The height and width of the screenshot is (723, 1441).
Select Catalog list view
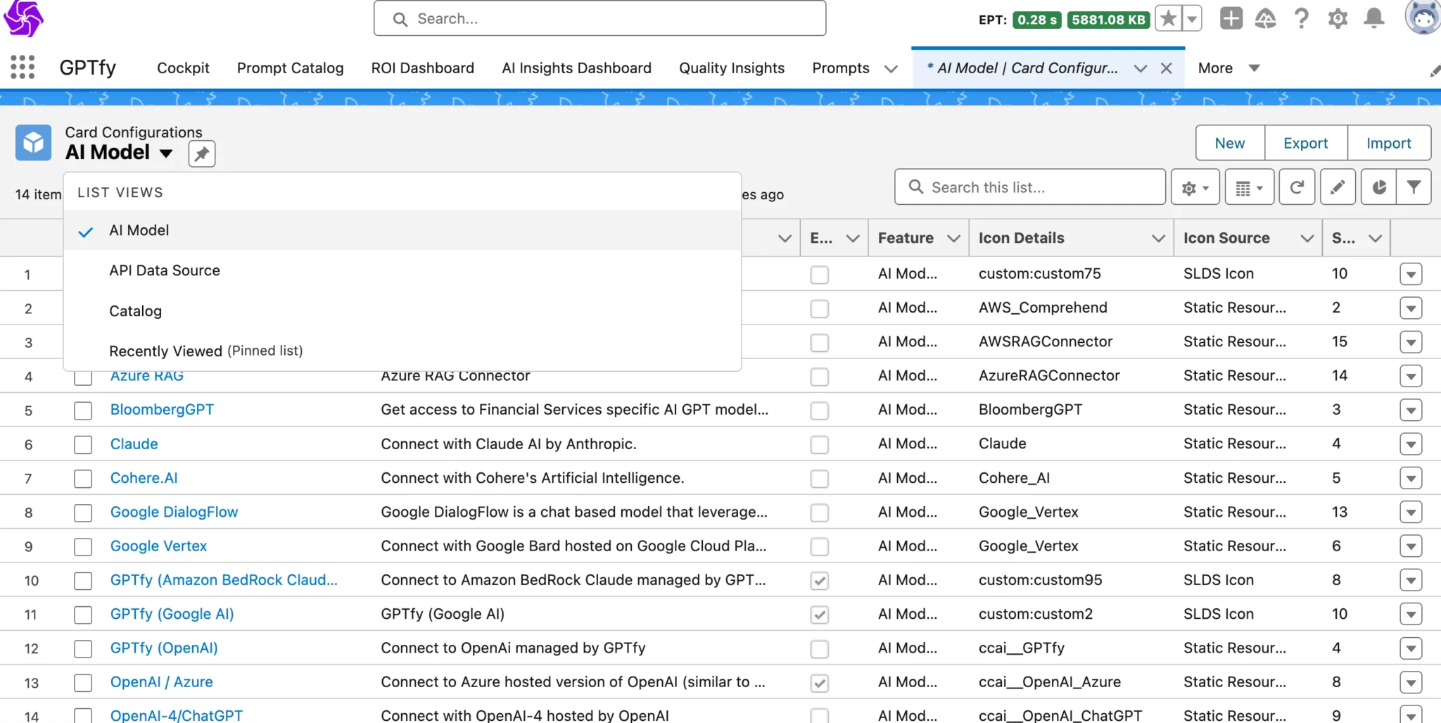(402, 310)
